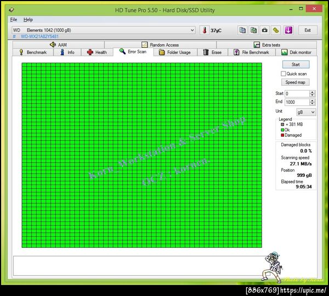
Task: Switch to the Info tab
Action: (67, 52)
